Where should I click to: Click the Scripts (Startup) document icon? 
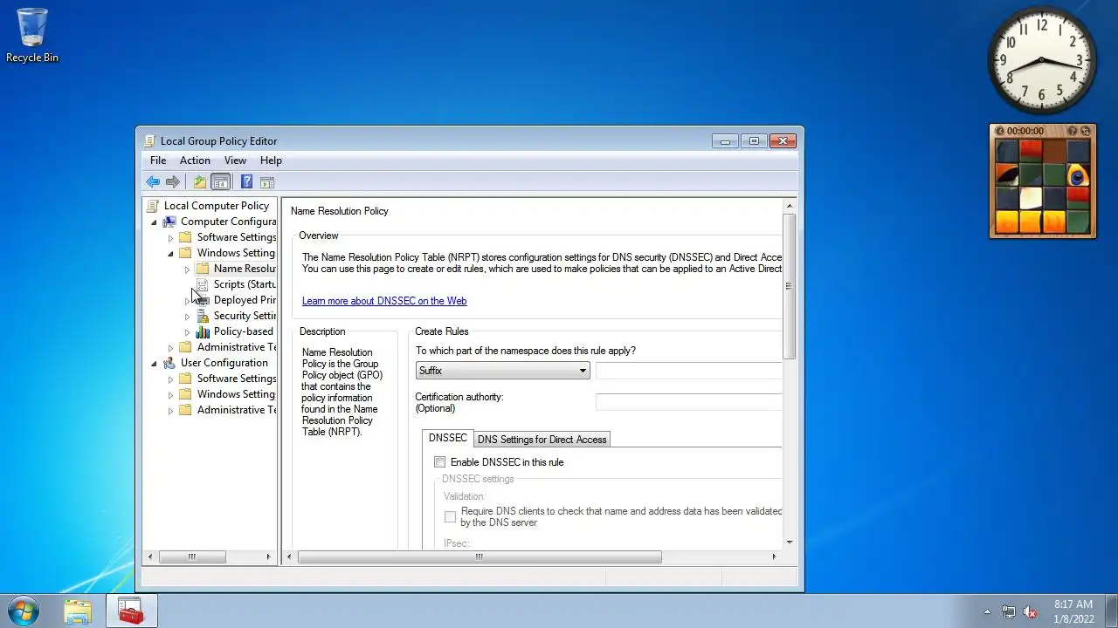[x=203, y=284]
